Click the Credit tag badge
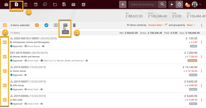206x108 pixels. (x=193, y=46)
